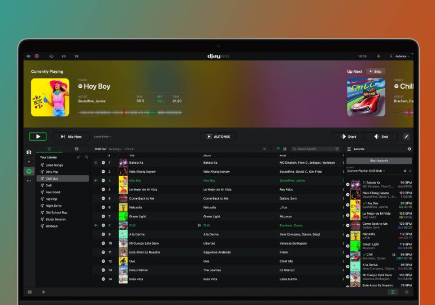The image size is (435, 305).
Task: Click the Hoy Boy waveform progress bar
Action: click(130, 113)
